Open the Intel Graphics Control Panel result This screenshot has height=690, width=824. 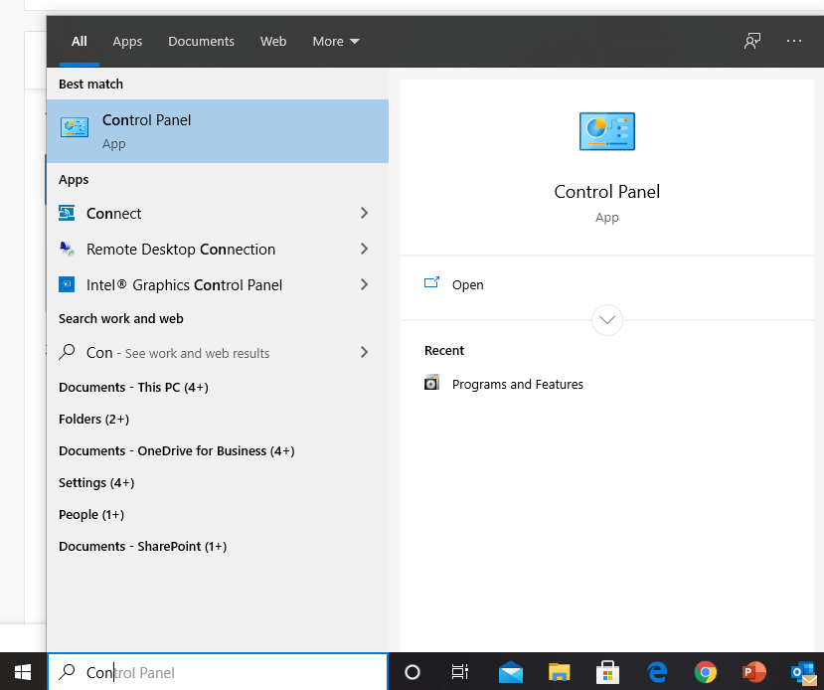coord(218,284)
